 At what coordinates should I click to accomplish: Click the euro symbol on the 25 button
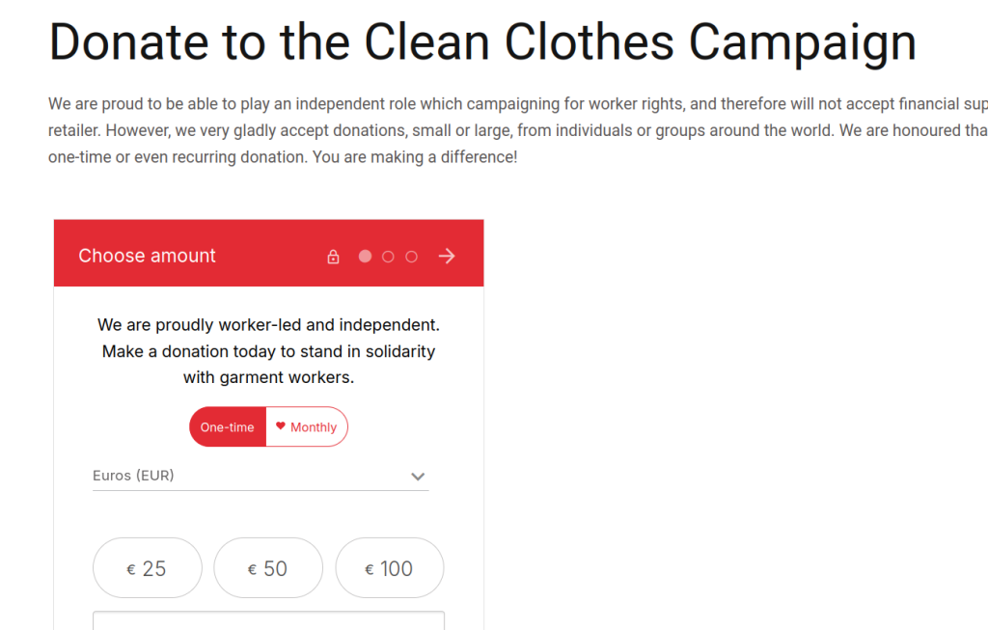click(131, 570)
